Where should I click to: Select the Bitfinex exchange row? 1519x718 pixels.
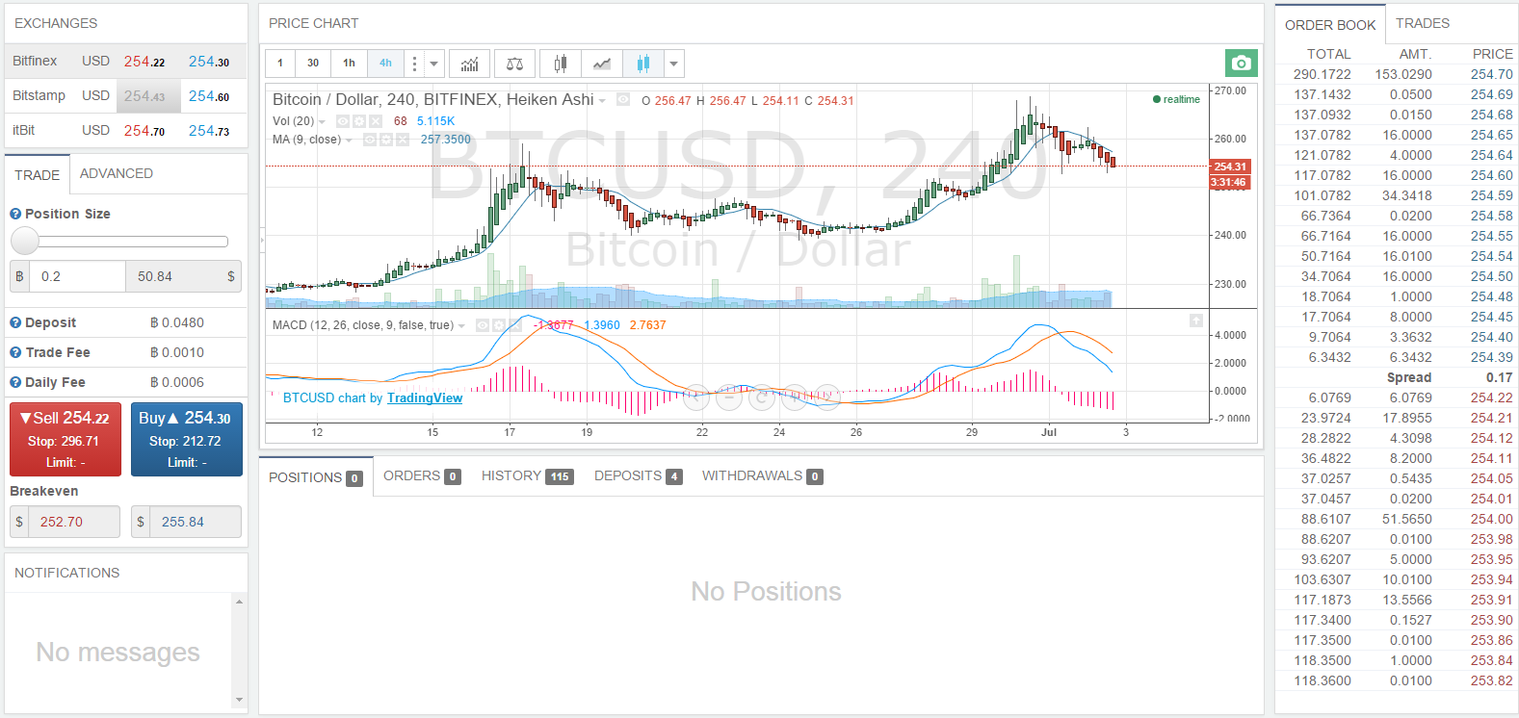pos(125,61)
